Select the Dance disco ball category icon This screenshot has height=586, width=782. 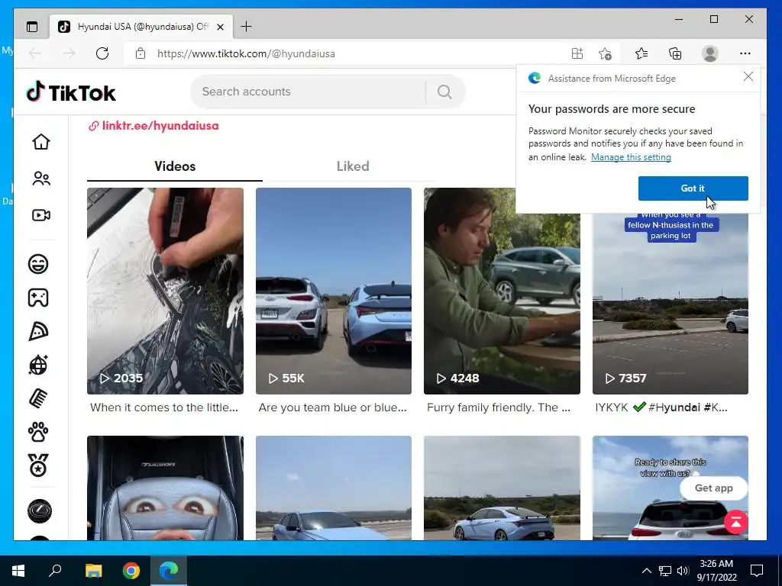point(38,365)
